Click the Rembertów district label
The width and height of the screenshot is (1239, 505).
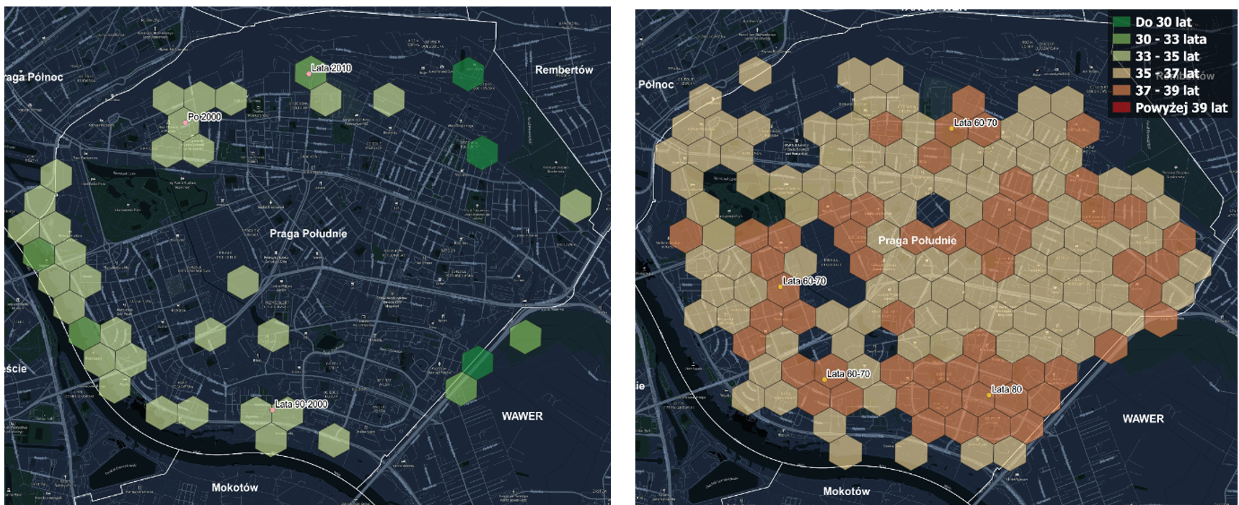pos(563,70)
